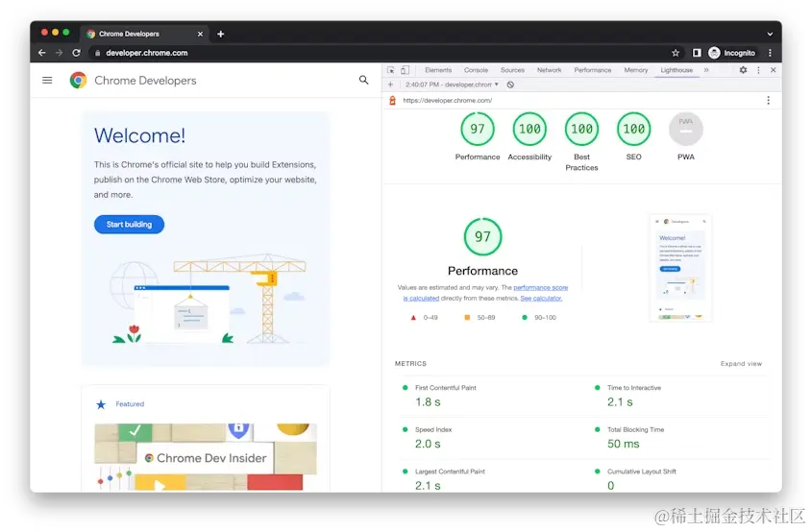The image size is (812, 532).
Task: Reload the page with the refresh icon
Action: click(76, 53)
